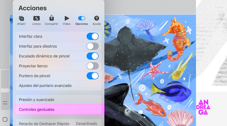Enable Interfaz para diestros

(x=92, y=46)
